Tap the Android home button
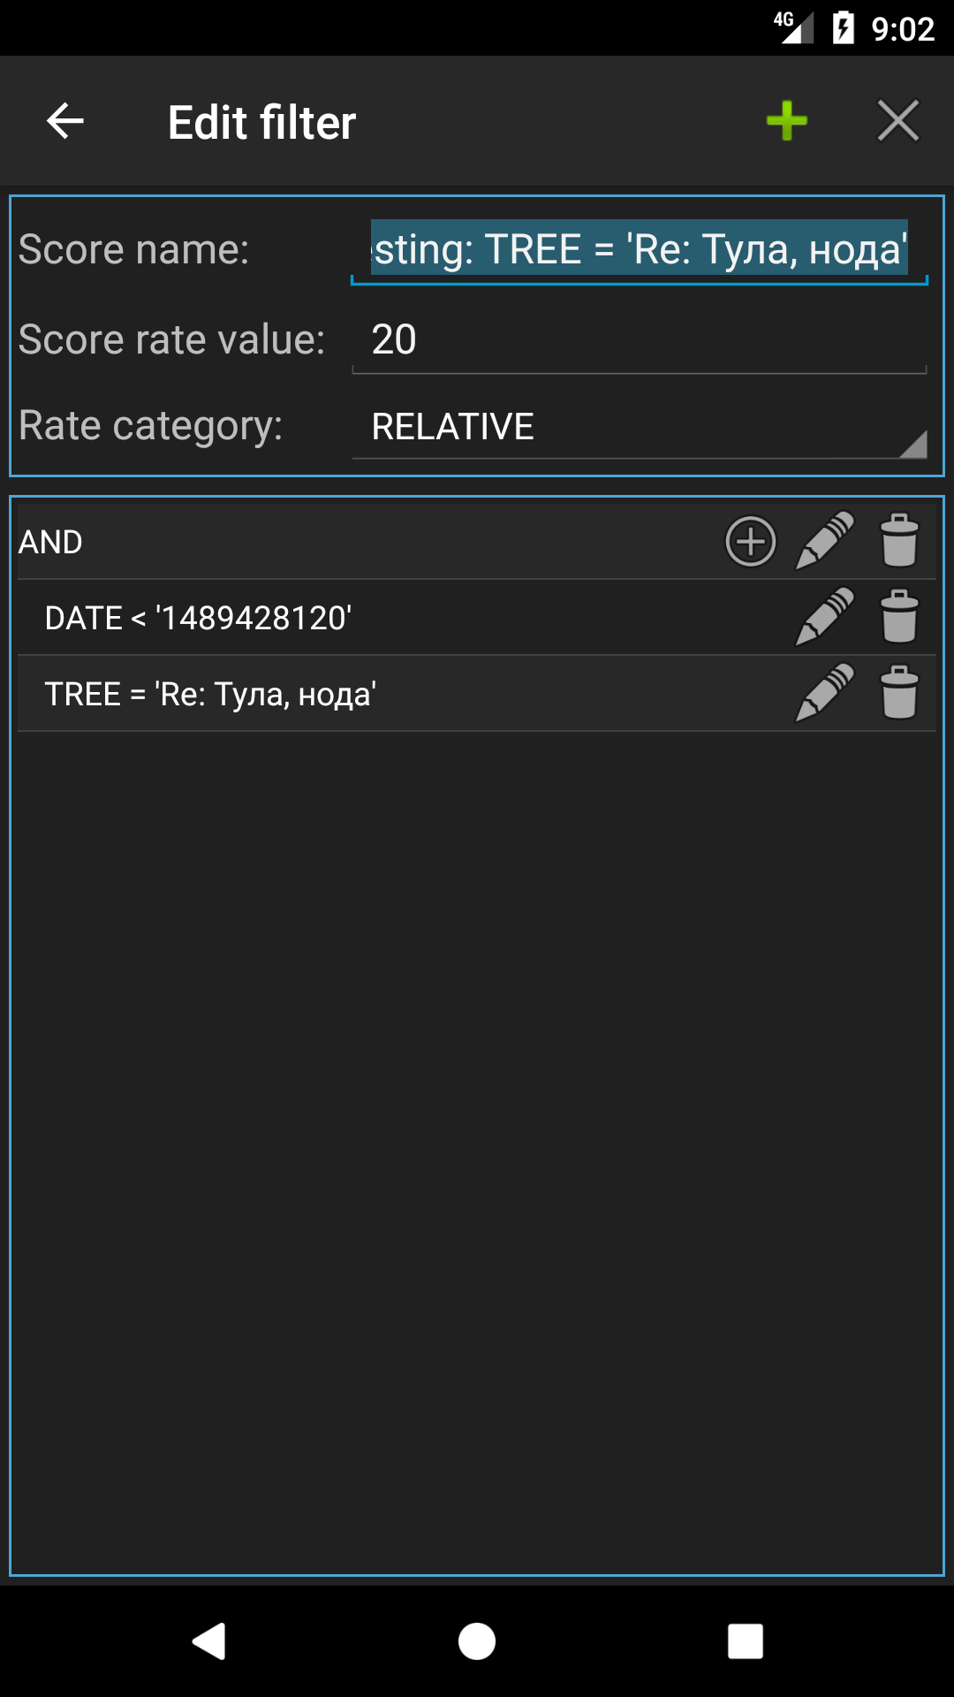Viewport: 954px width, 1697px height. (477, 1641)
